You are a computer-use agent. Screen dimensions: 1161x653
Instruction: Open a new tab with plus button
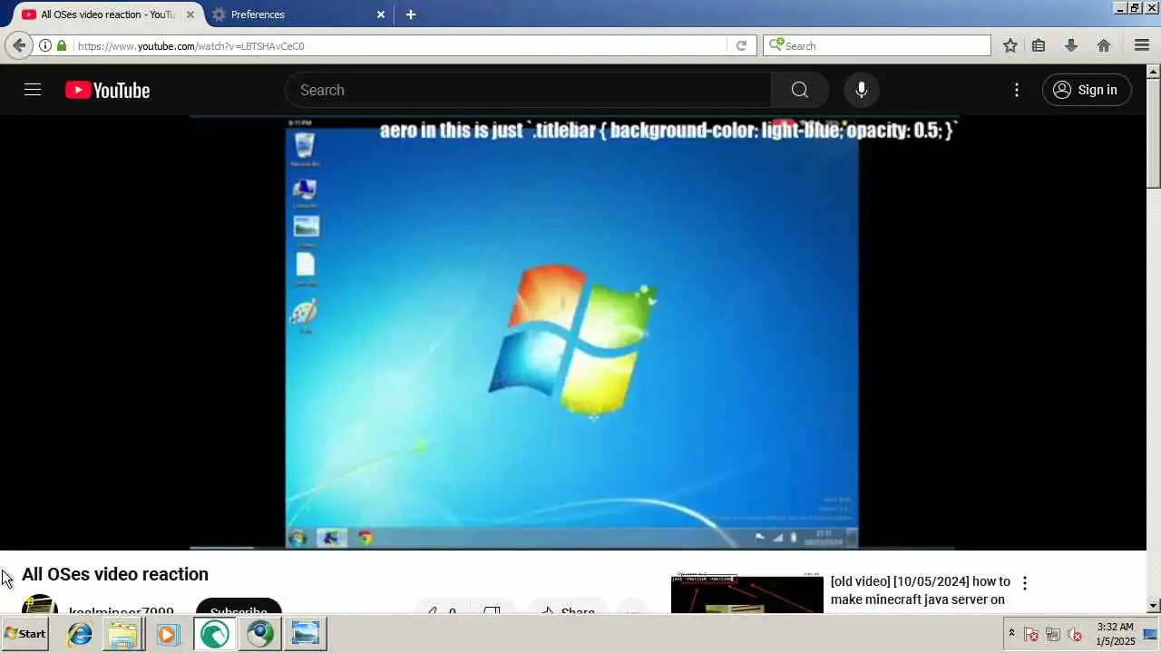point(411,15)
